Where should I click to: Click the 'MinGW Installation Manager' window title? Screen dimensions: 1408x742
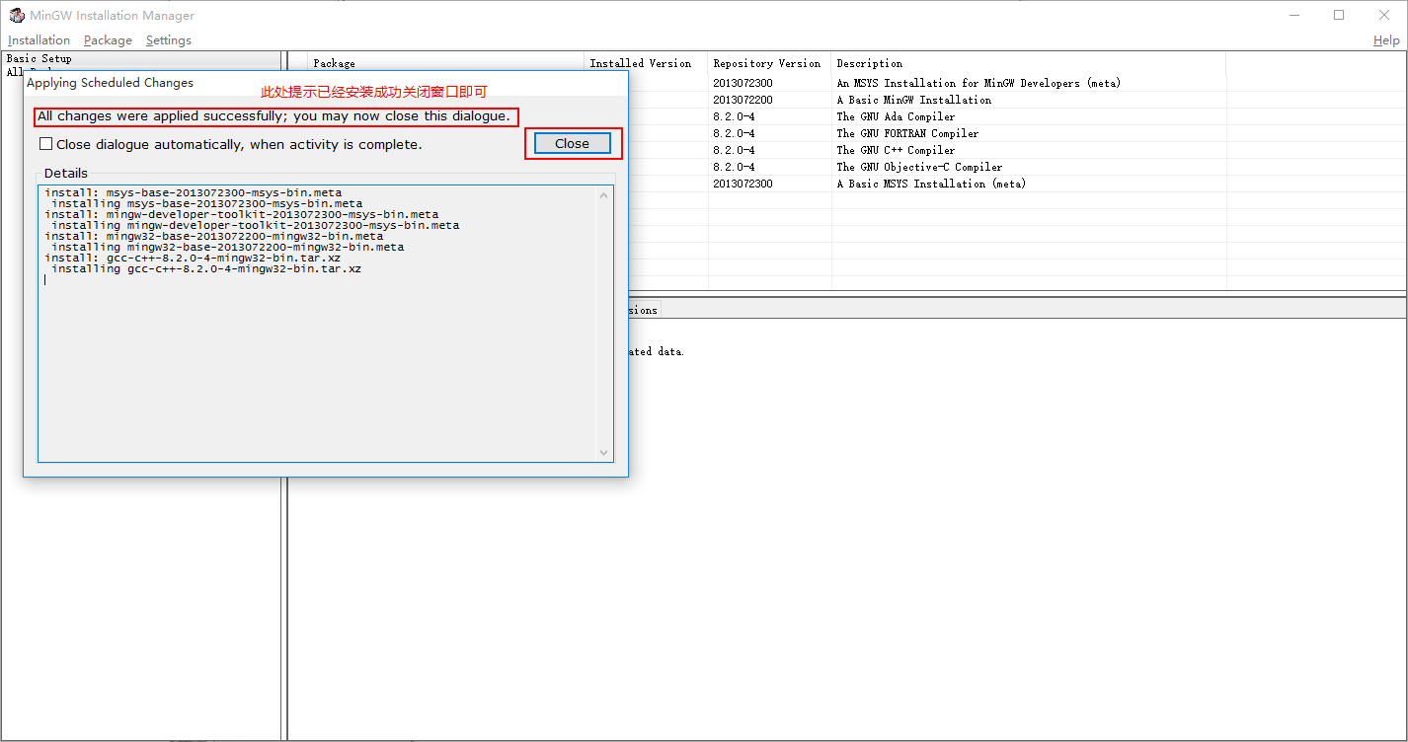point(113,16)
